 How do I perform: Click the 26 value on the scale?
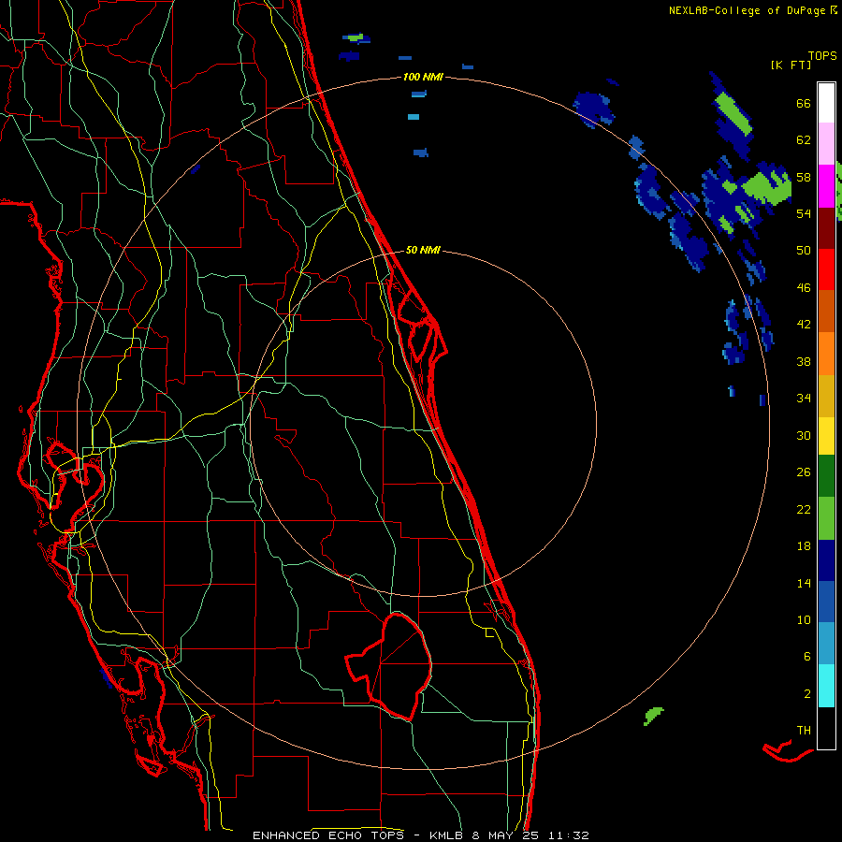coord(804,472)
